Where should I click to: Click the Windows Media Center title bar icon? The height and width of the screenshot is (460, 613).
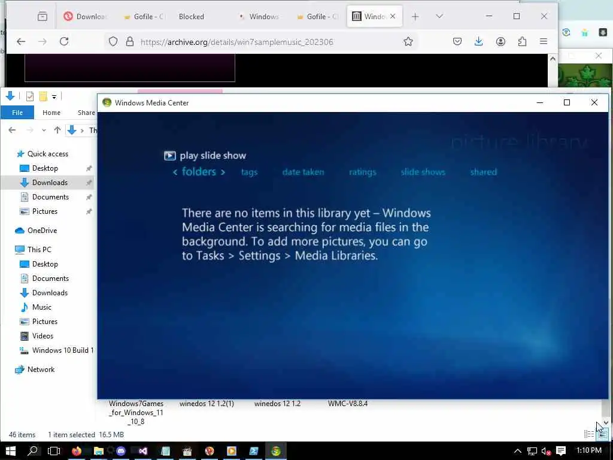107,102
